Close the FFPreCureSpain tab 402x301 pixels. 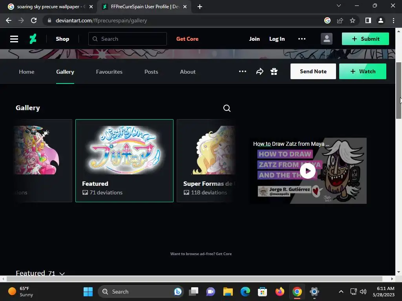[x=185, y=7]
